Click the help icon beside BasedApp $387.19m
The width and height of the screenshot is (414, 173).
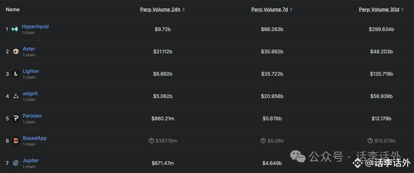[151, 141]
